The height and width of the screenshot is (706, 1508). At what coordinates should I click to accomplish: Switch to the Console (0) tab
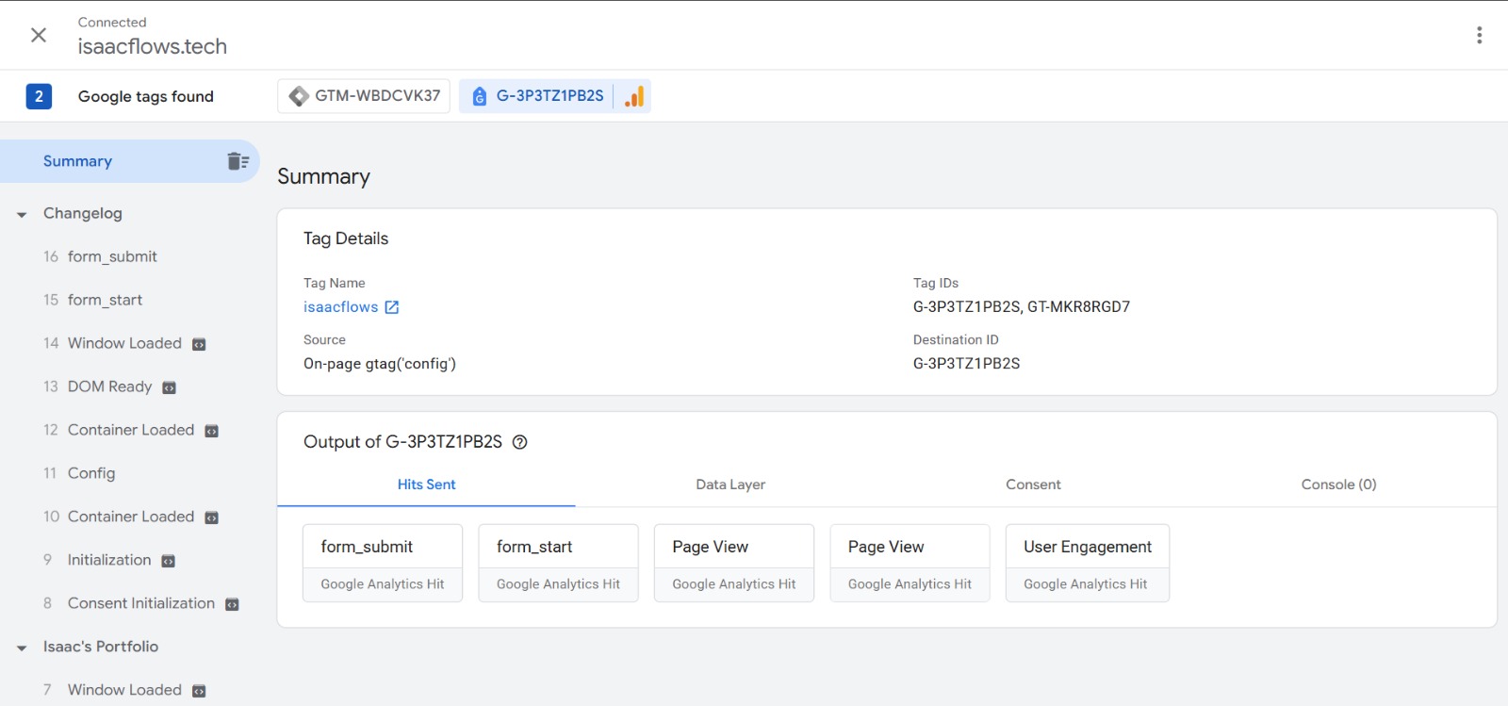[1338, 484]
